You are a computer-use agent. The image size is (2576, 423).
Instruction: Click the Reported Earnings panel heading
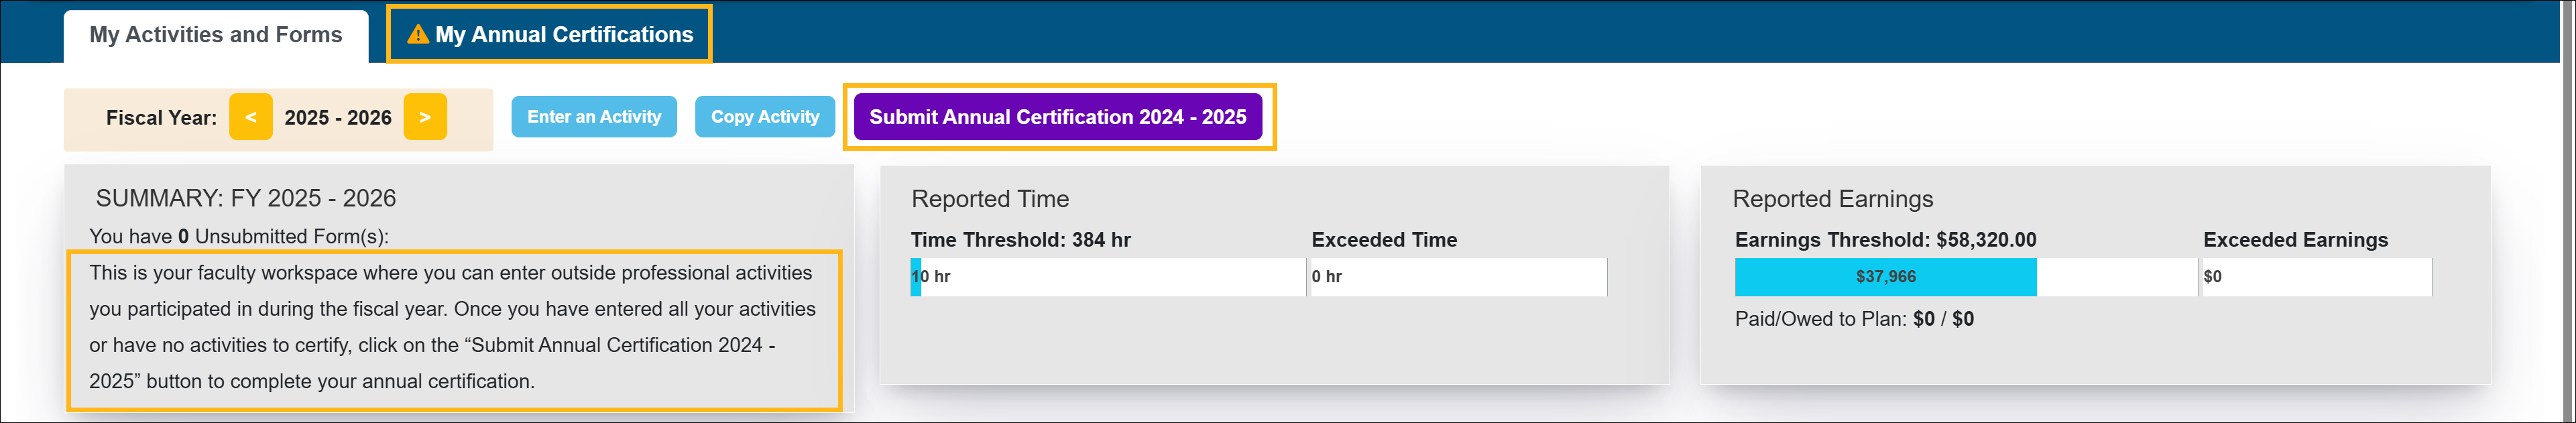click(x=1832, y=199)
